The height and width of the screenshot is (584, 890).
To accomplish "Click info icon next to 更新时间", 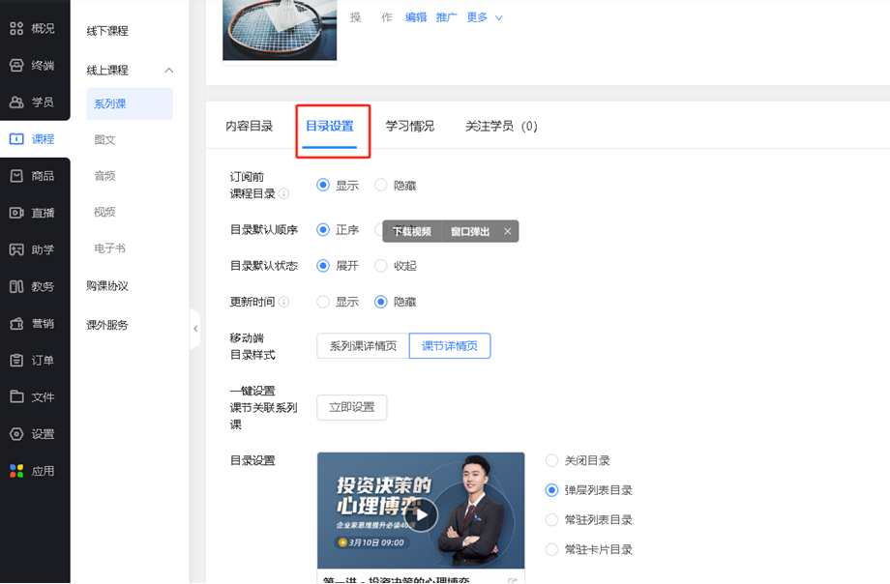I will 283,302.
